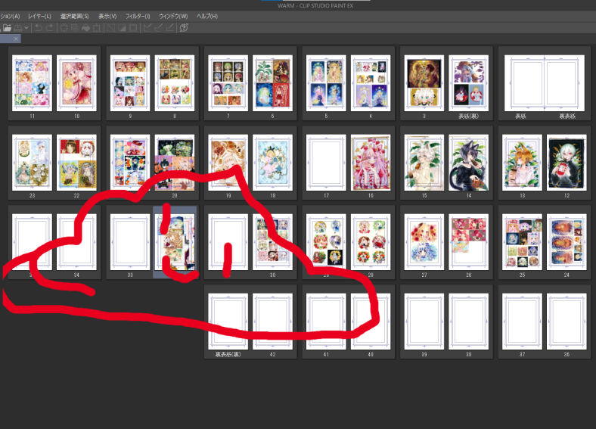Click the Undo arrow icon
This screenshot has width=596, height=429.
click(x=39, y=28)
